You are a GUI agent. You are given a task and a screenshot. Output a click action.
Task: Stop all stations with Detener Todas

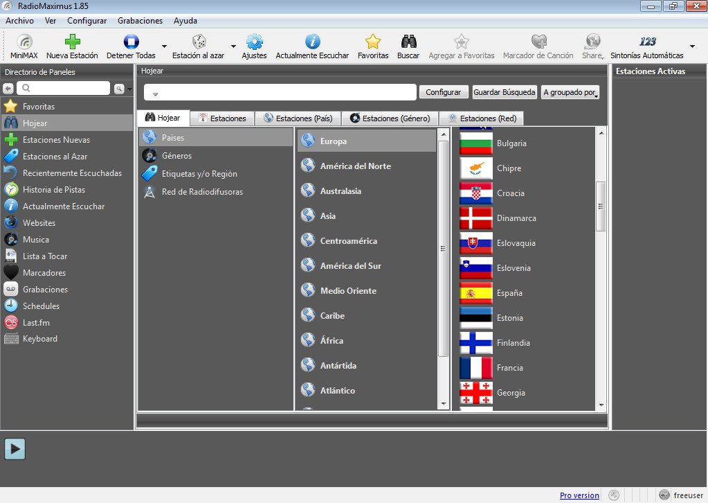131,46
